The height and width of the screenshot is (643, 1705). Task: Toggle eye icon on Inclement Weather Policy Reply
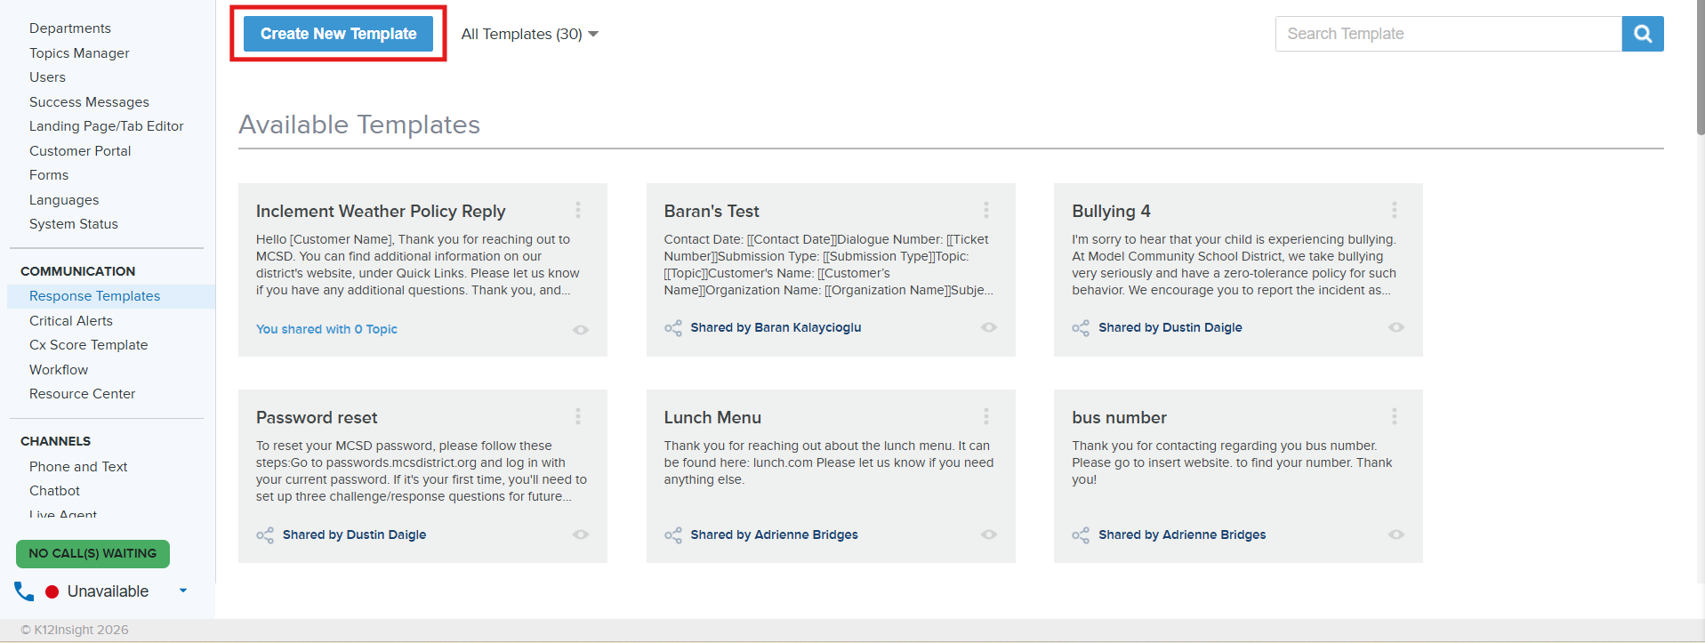tap(581, 330)
